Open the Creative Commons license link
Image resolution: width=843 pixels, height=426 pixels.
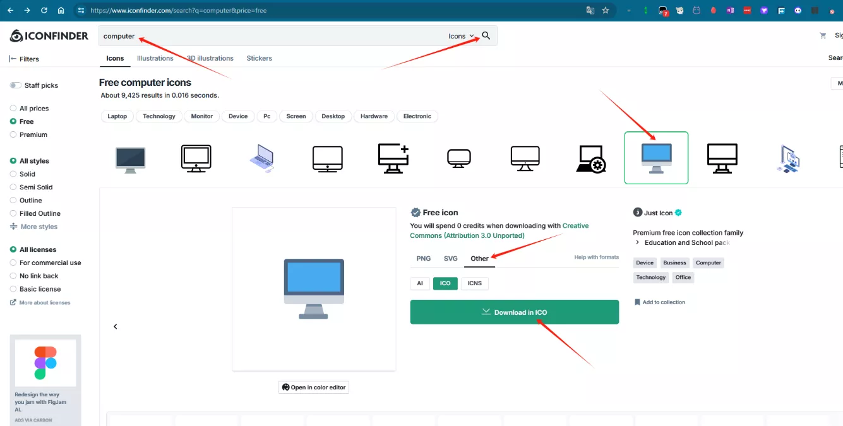coord(499,230)
